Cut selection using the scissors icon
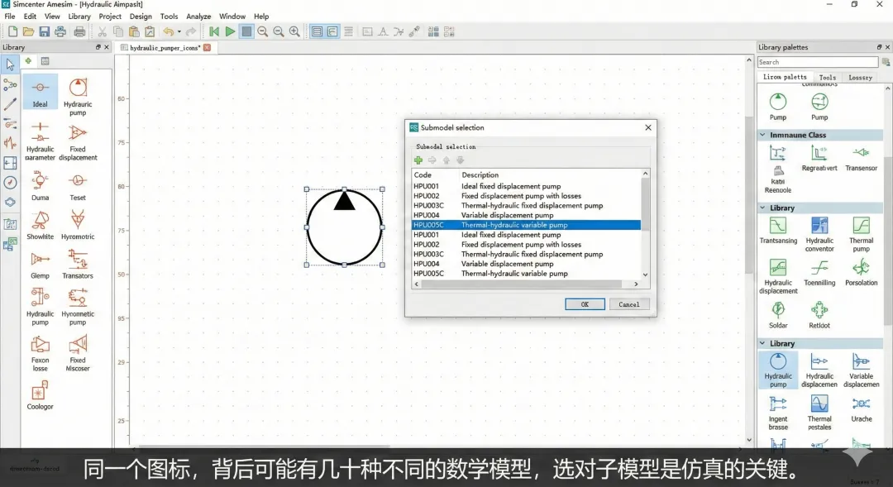The height and width of the screenshot is (487, 893). [103, 32]
